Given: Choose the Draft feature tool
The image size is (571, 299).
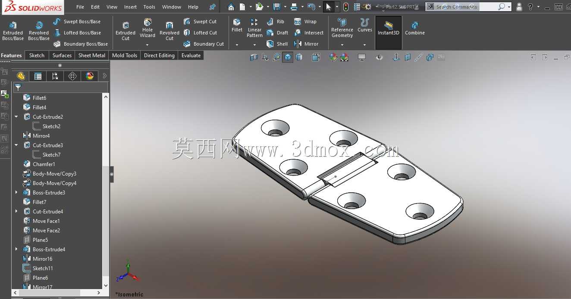Looking at the screenshot, I should coord(277,33).
